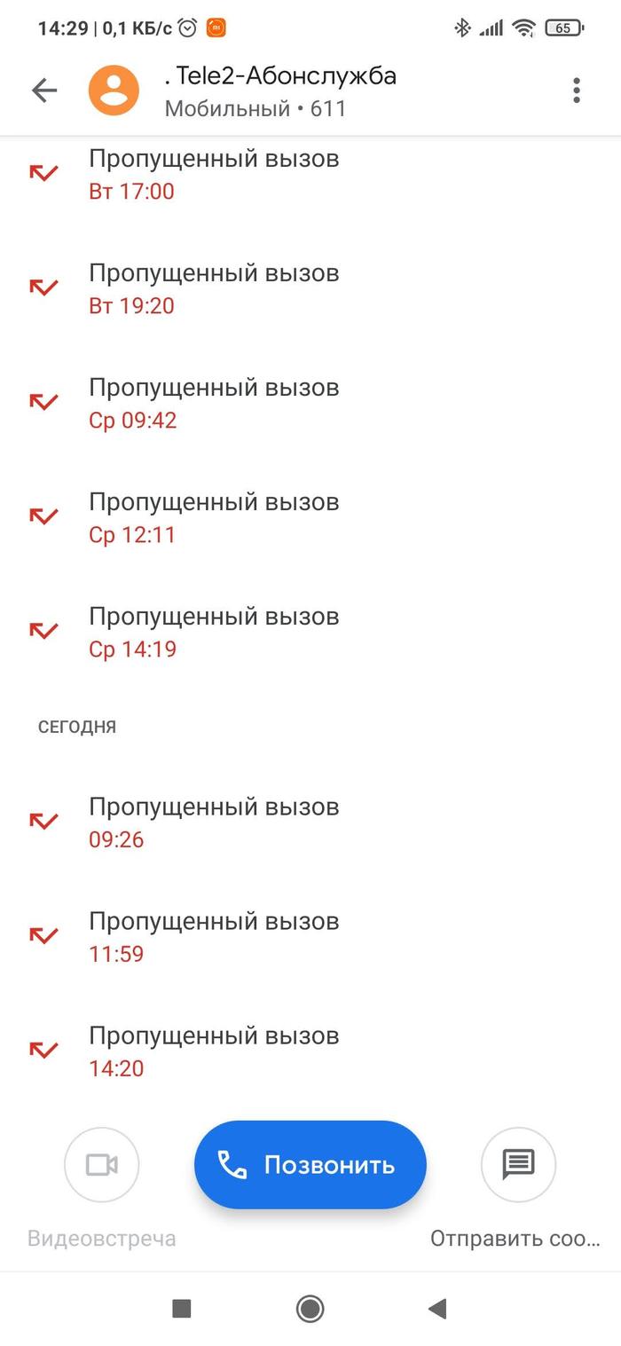Open the three-dot overflow menu
Viewport: 621px width, 1346px height.
pyautogui.click(x=575, y=90)
